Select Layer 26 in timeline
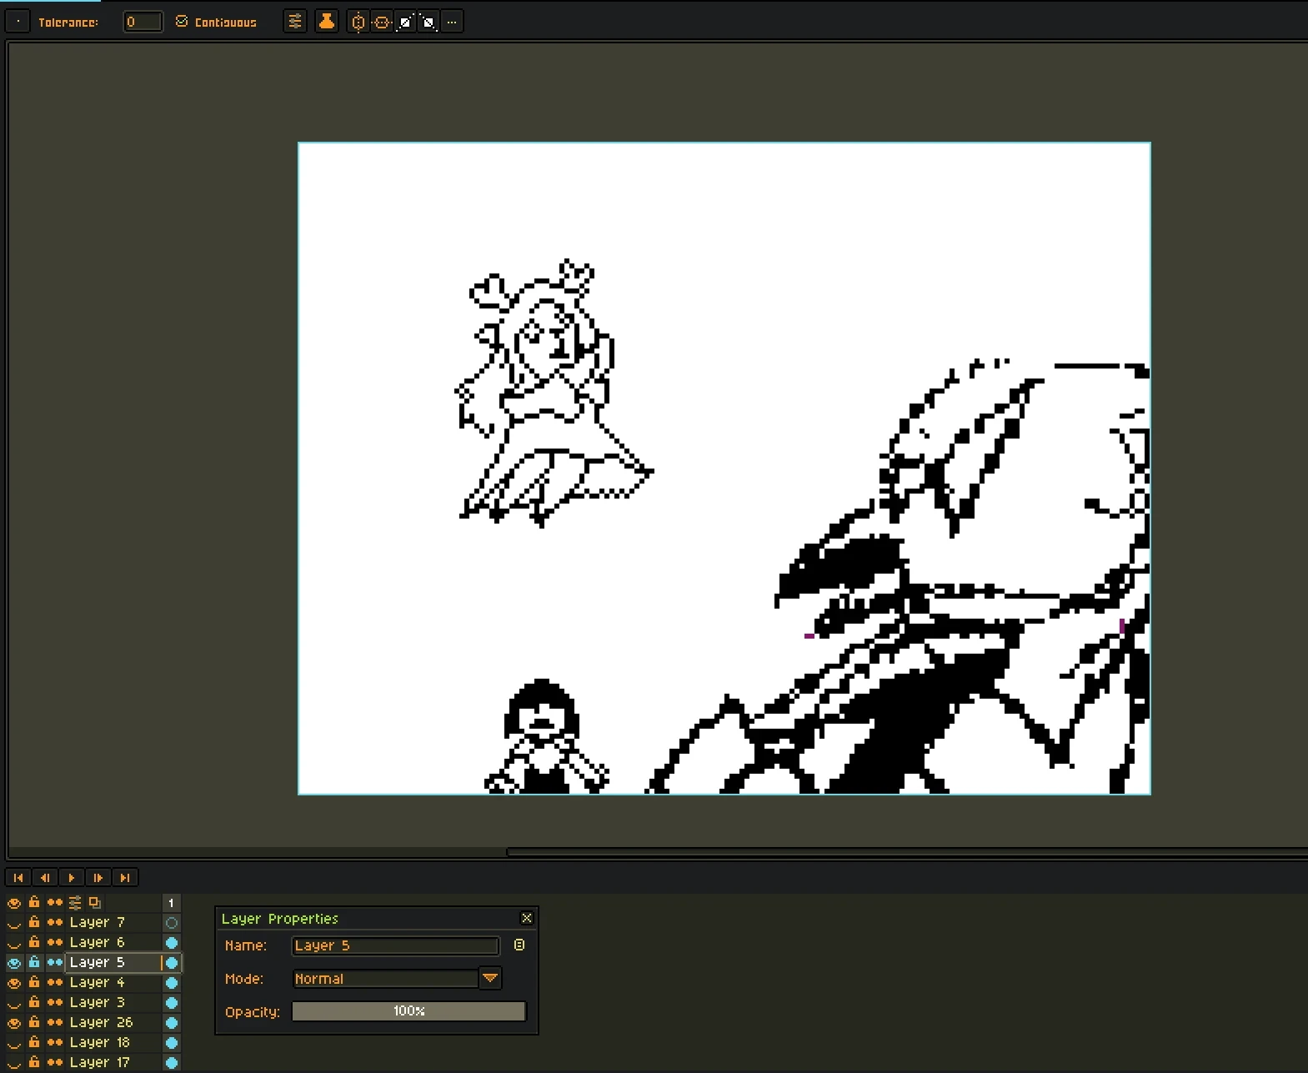 coord(113,1022)
